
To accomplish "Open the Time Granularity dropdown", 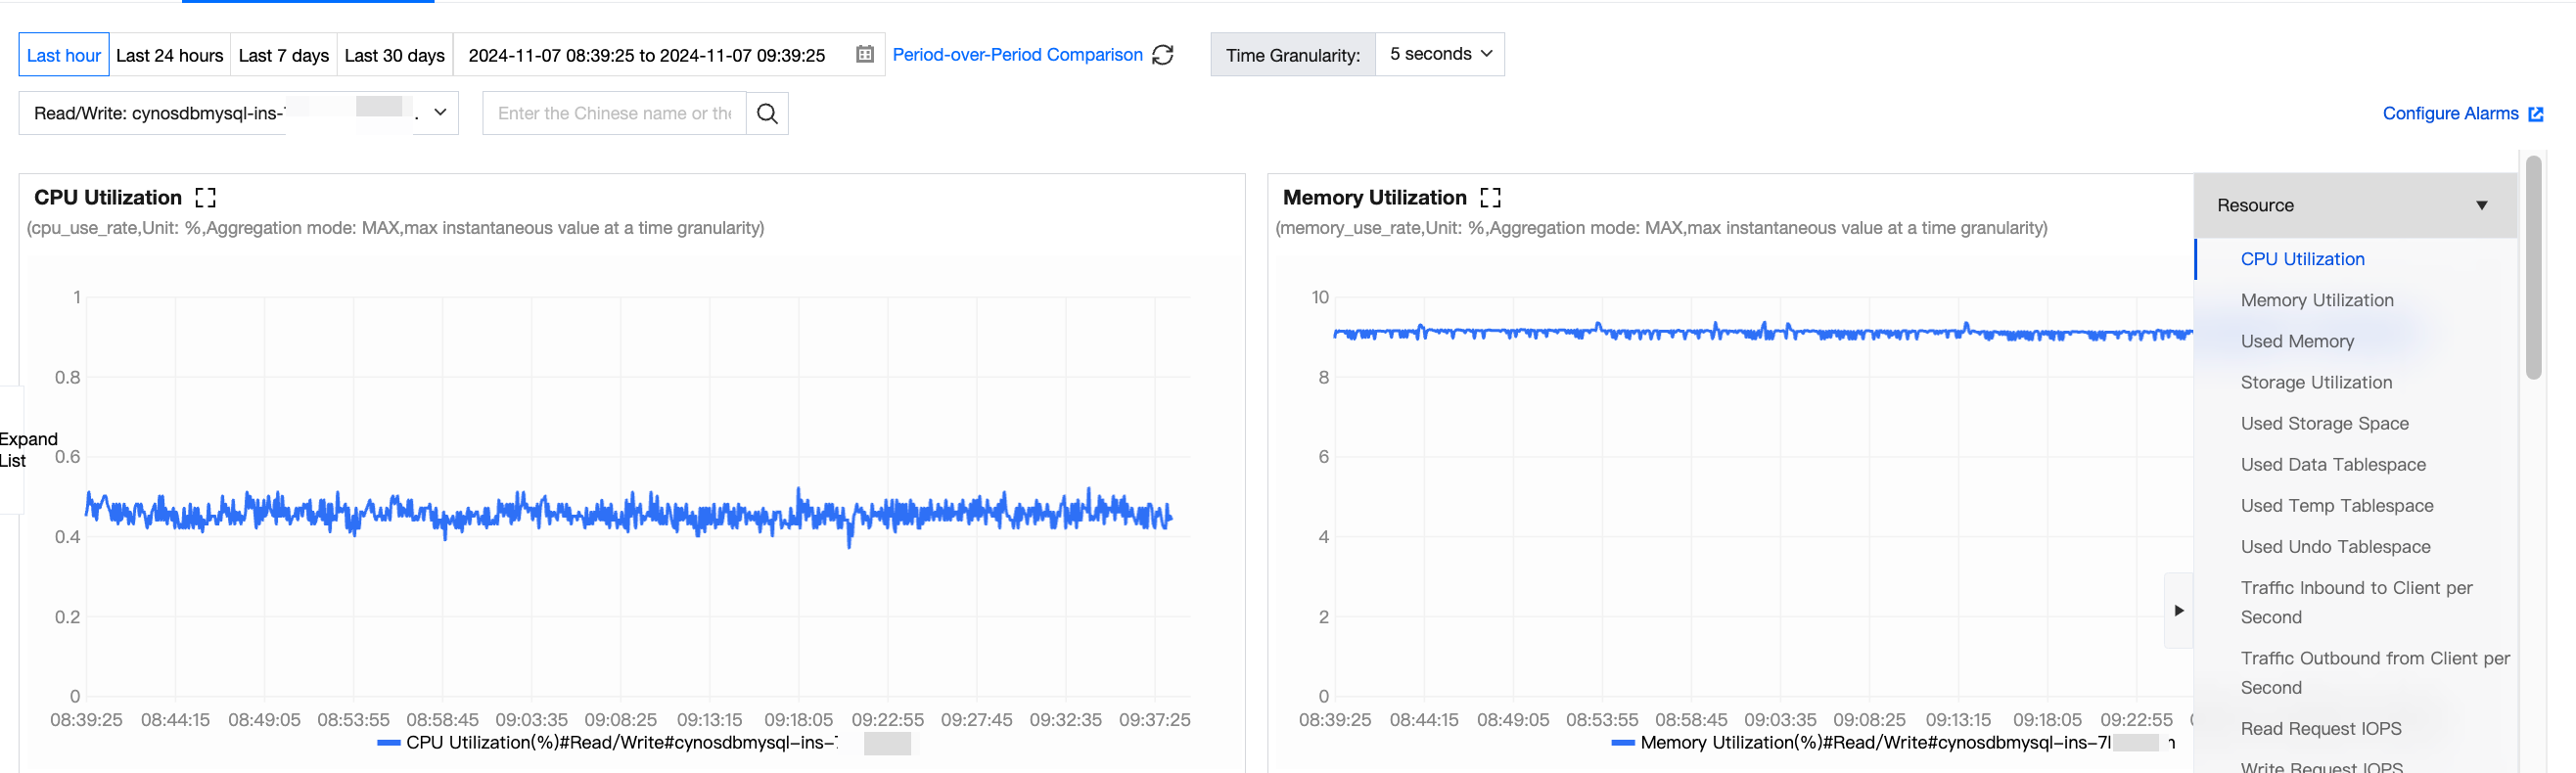I will (1439, 54).
